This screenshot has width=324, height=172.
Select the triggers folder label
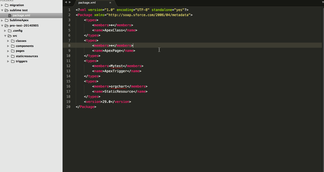tap(22, 61)
